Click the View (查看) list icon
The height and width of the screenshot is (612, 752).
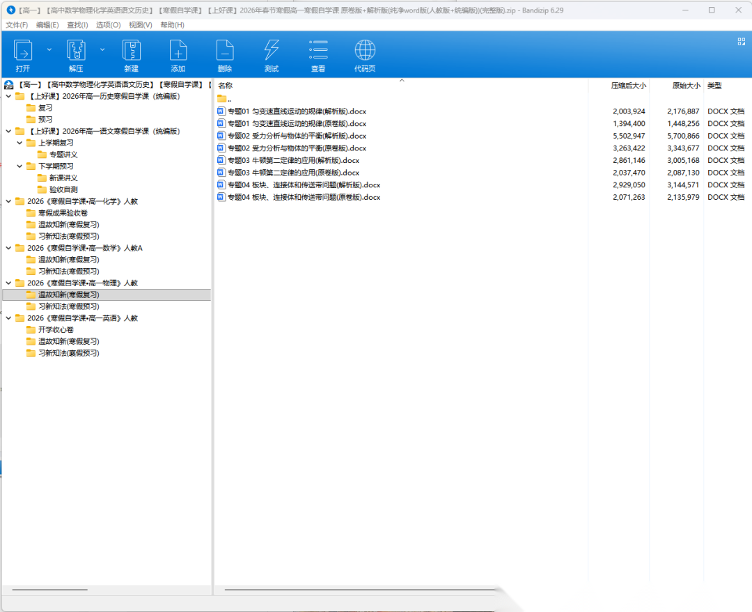coord(318,51)
